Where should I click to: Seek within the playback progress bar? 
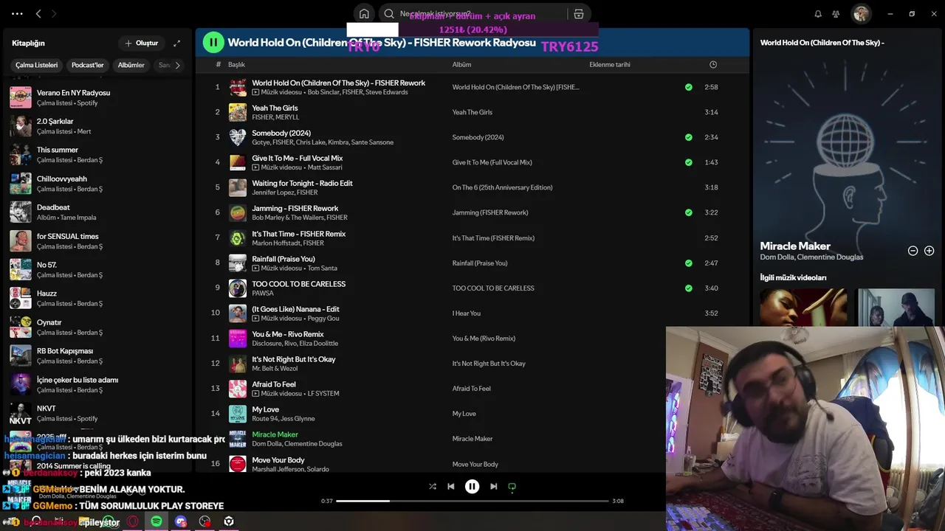click(472, 501)
